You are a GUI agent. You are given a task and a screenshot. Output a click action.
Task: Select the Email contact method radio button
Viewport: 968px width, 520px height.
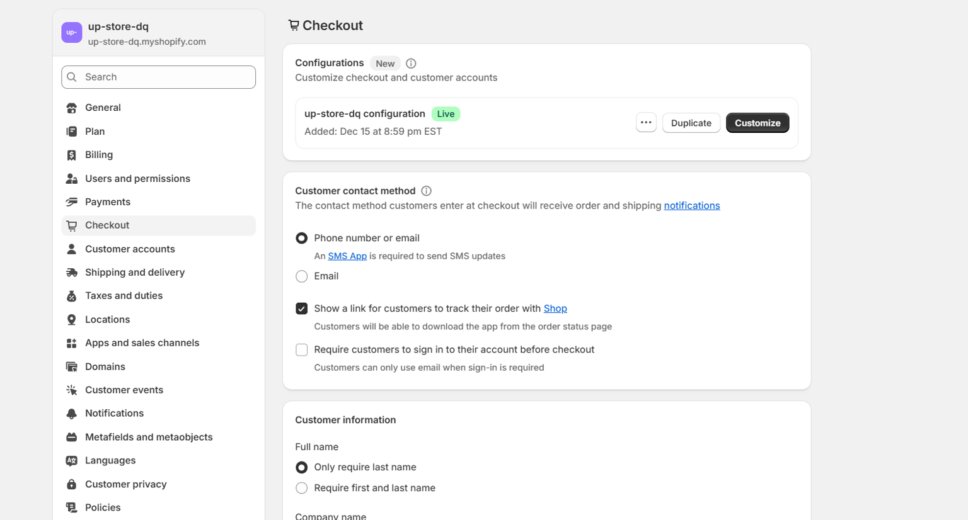pyautogui.click(x=302, y=276)
